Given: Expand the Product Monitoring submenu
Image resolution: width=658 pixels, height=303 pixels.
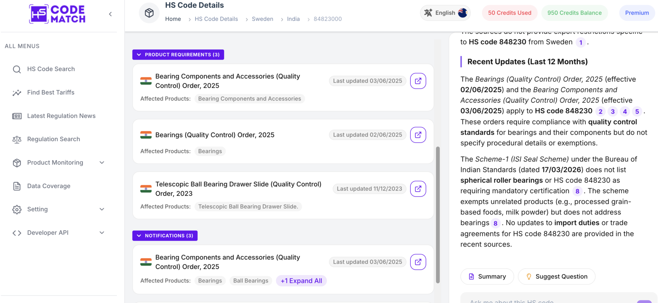Looking at the screenshot, I should [x=102, y=163].
